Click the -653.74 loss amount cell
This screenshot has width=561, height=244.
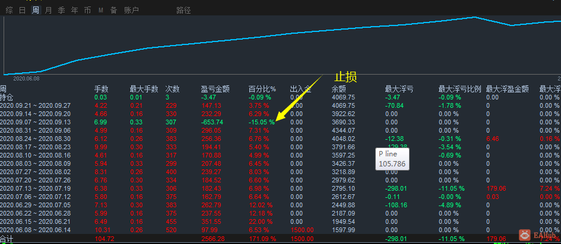pyautogui.click(x=211, y=122)
